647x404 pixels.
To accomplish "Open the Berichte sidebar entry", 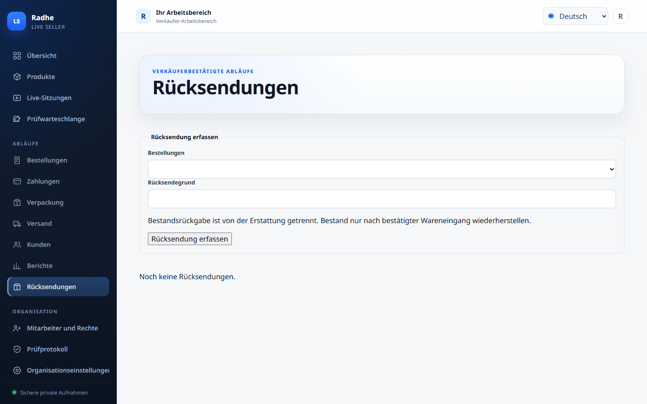I will 58,266.
